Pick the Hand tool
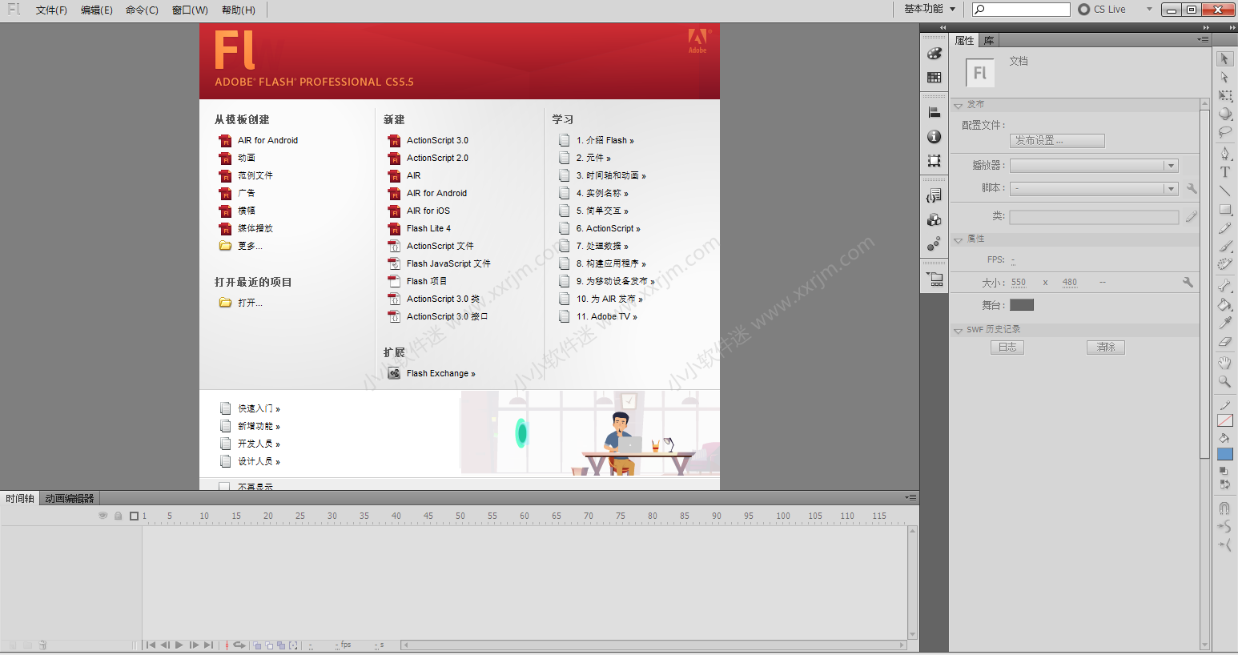Screen dimensions: 1238x655 (1224, 363)
